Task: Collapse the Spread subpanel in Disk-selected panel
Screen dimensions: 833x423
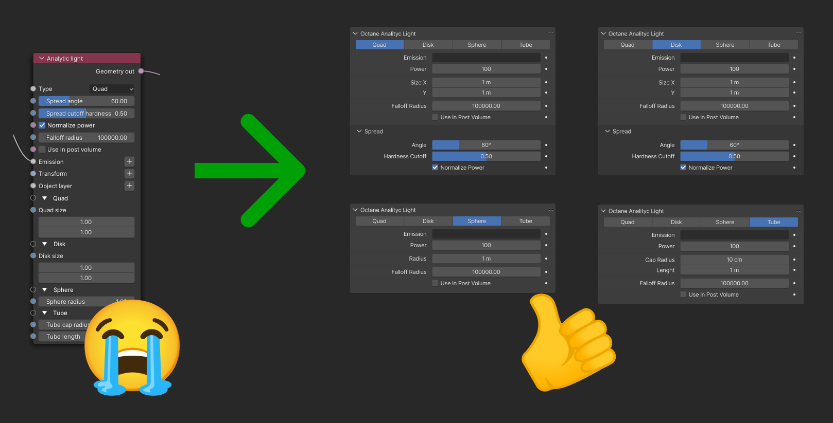Action: 608,131
